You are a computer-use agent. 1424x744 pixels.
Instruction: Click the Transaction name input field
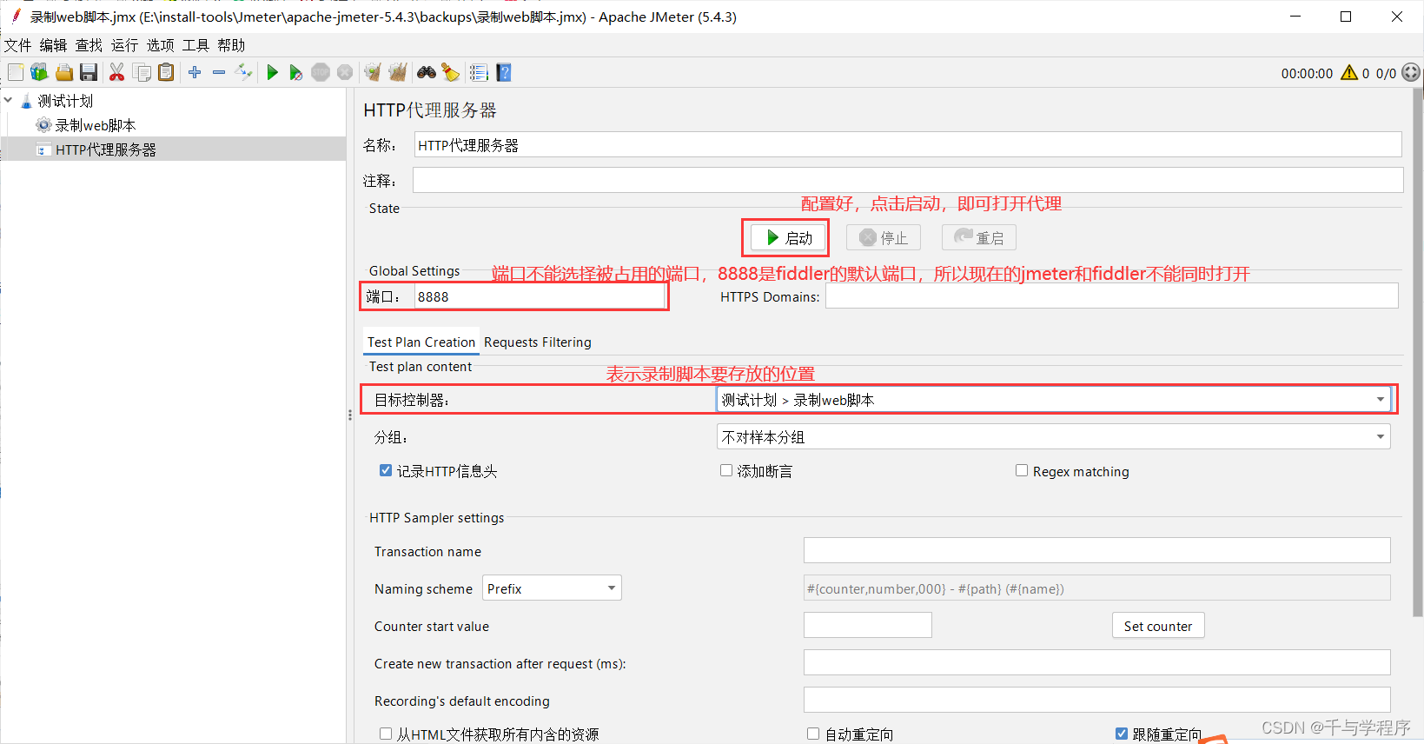1097,550
